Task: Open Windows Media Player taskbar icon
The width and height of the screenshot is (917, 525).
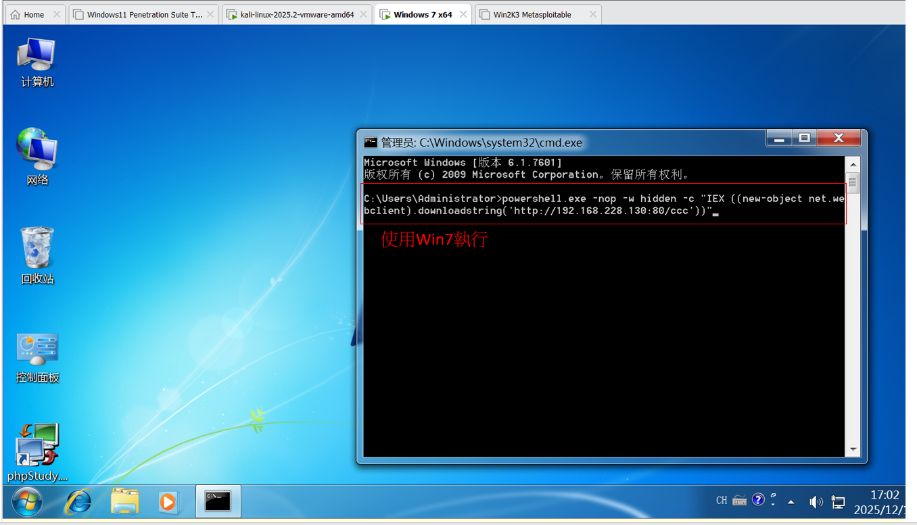Action: pyautogui.click(x=168, y=502)
